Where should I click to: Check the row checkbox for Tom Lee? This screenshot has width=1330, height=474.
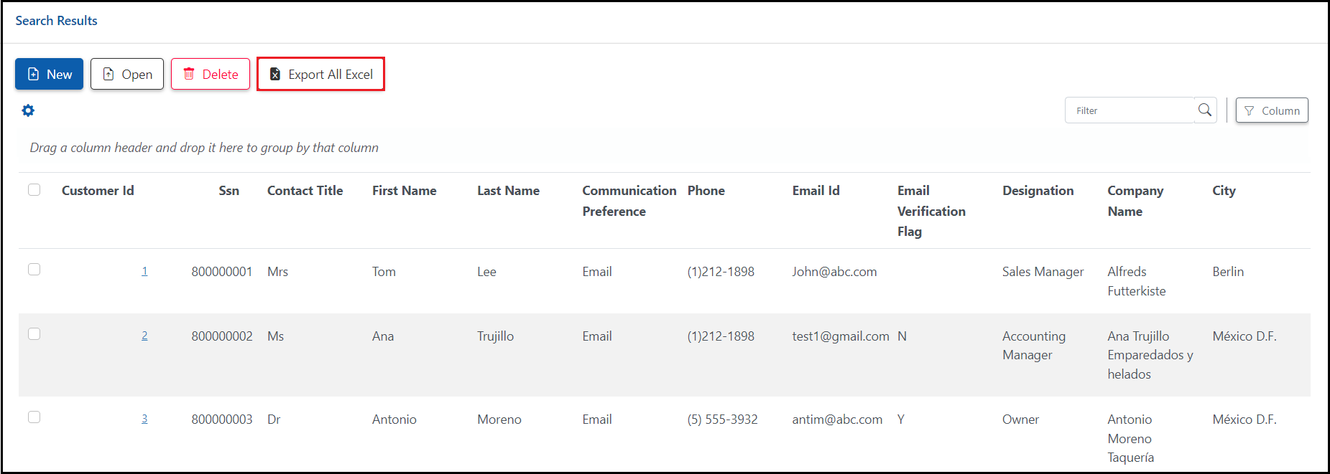[34, 270]
